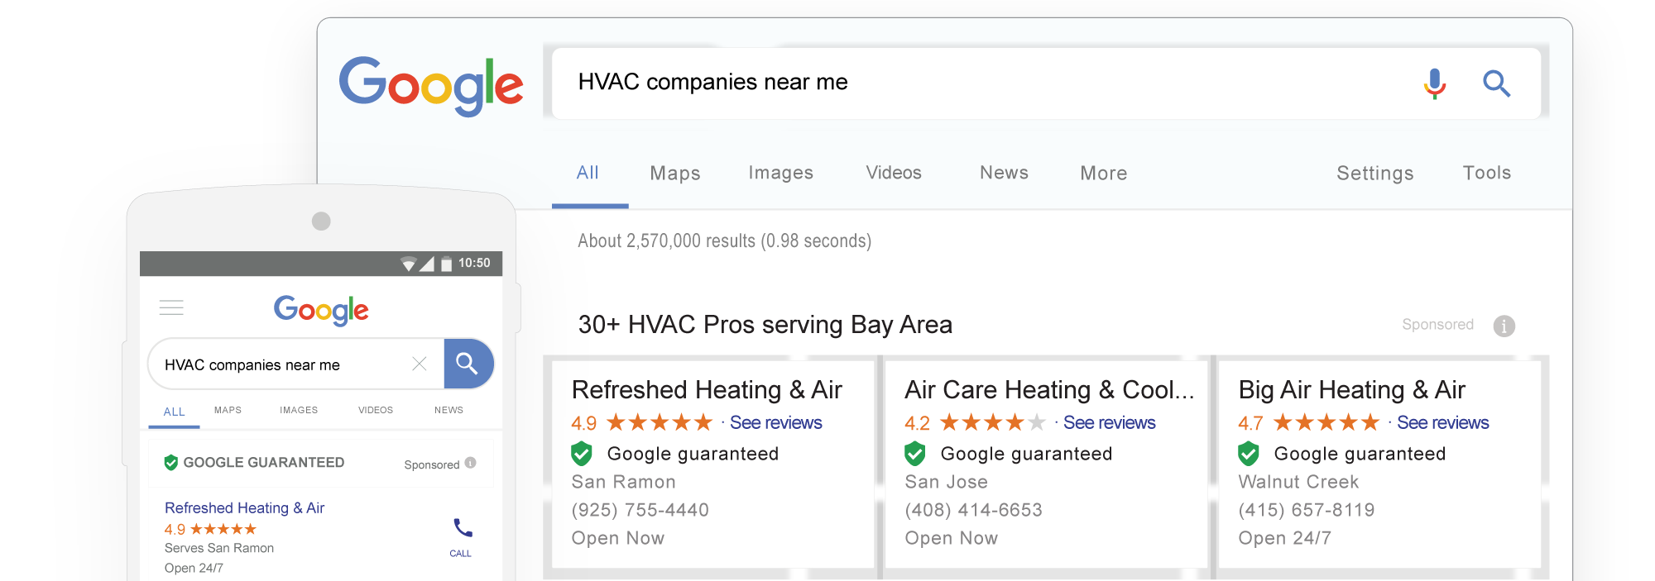Click Refreshed Heating & Air Google guaranteed badge
Viewport: 1655px width, 581px height.
[582, 454]
